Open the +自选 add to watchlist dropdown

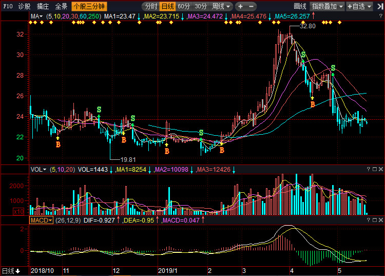(x=359, y=6)
